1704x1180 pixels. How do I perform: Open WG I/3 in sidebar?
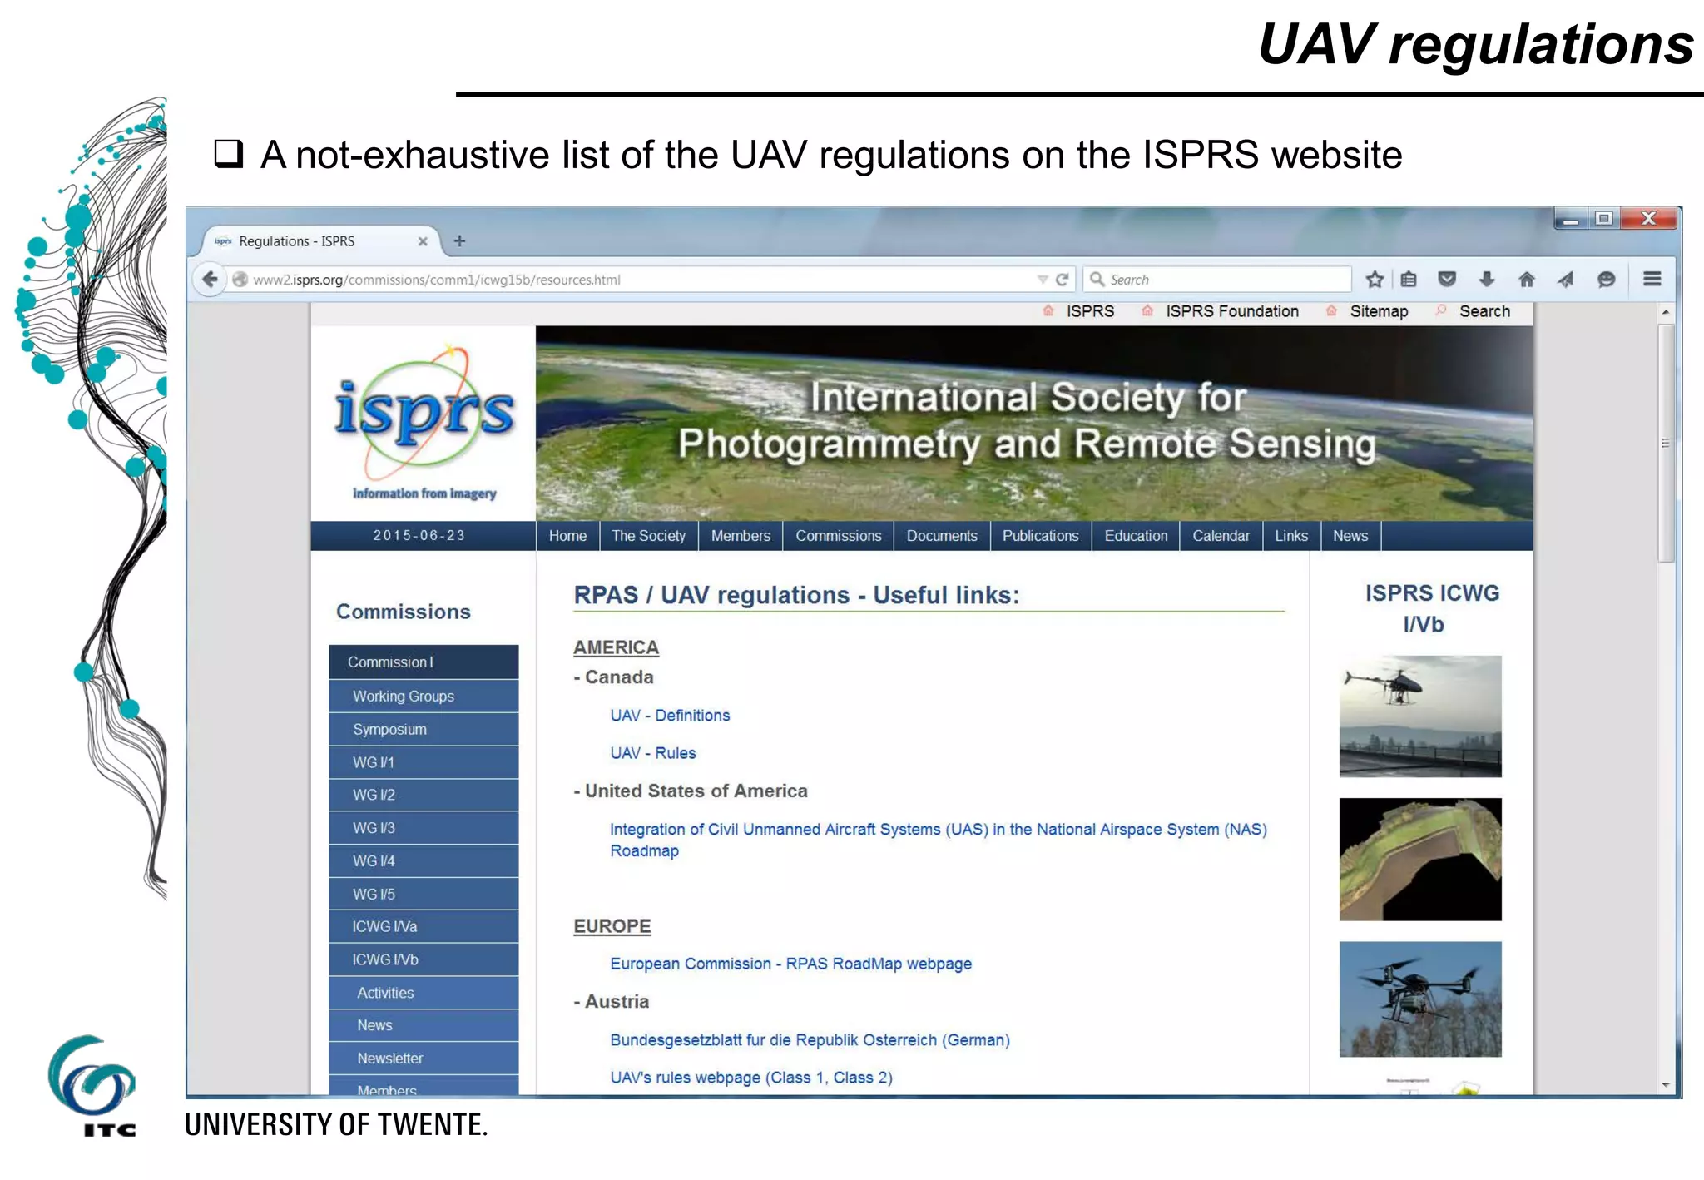pos(424,829)
